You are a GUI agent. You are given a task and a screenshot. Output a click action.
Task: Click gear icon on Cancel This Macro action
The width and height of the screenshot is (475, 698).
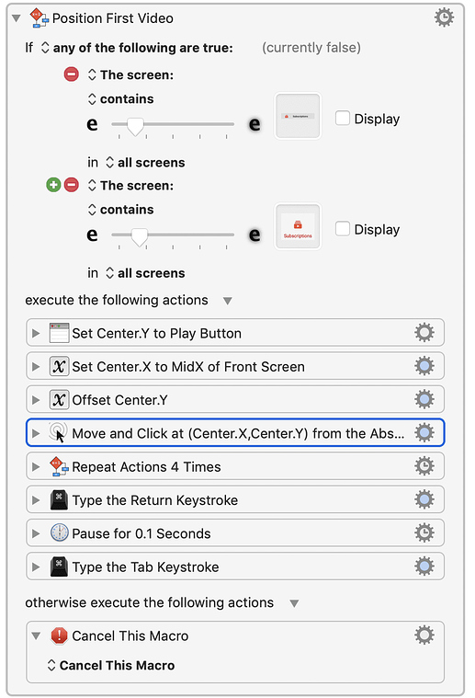424,635
